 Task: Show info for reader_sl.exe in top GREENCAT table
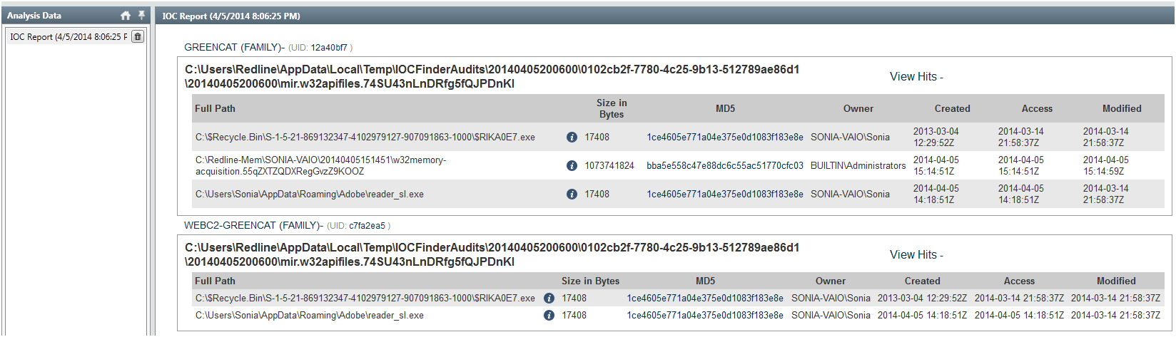572,194
